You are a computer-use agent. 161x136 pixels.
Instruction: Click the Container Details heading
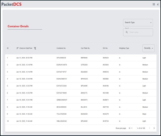(18, 26)
